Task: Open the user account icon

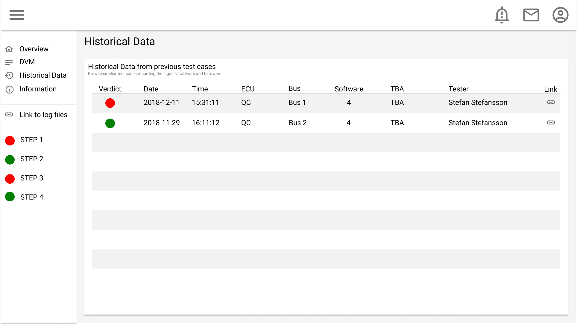Action: (561, 15)
